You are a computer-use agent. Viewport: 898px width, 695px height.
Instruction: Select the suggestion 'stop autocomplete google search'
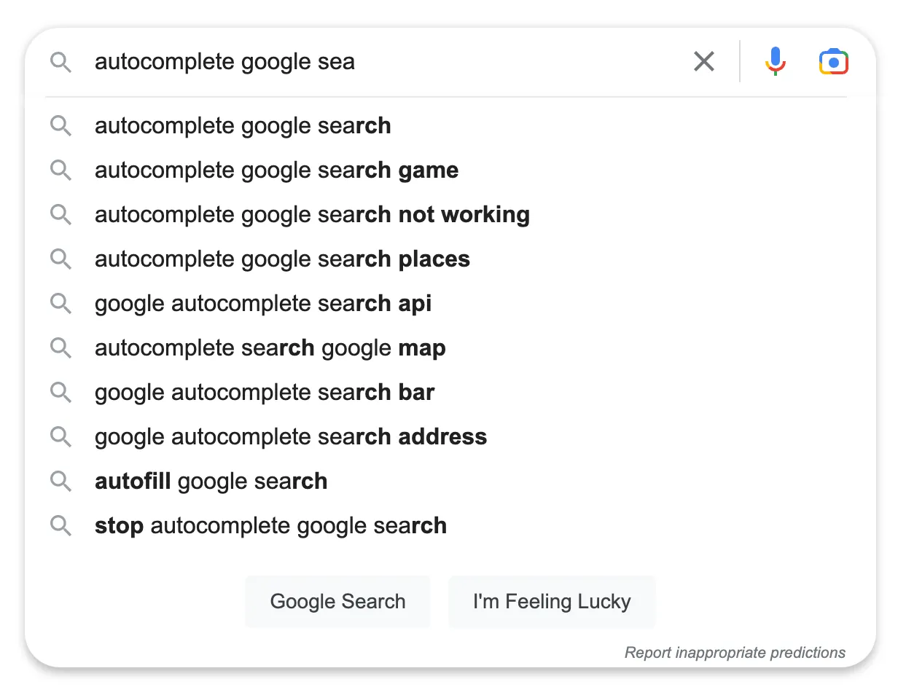point(270,525)
